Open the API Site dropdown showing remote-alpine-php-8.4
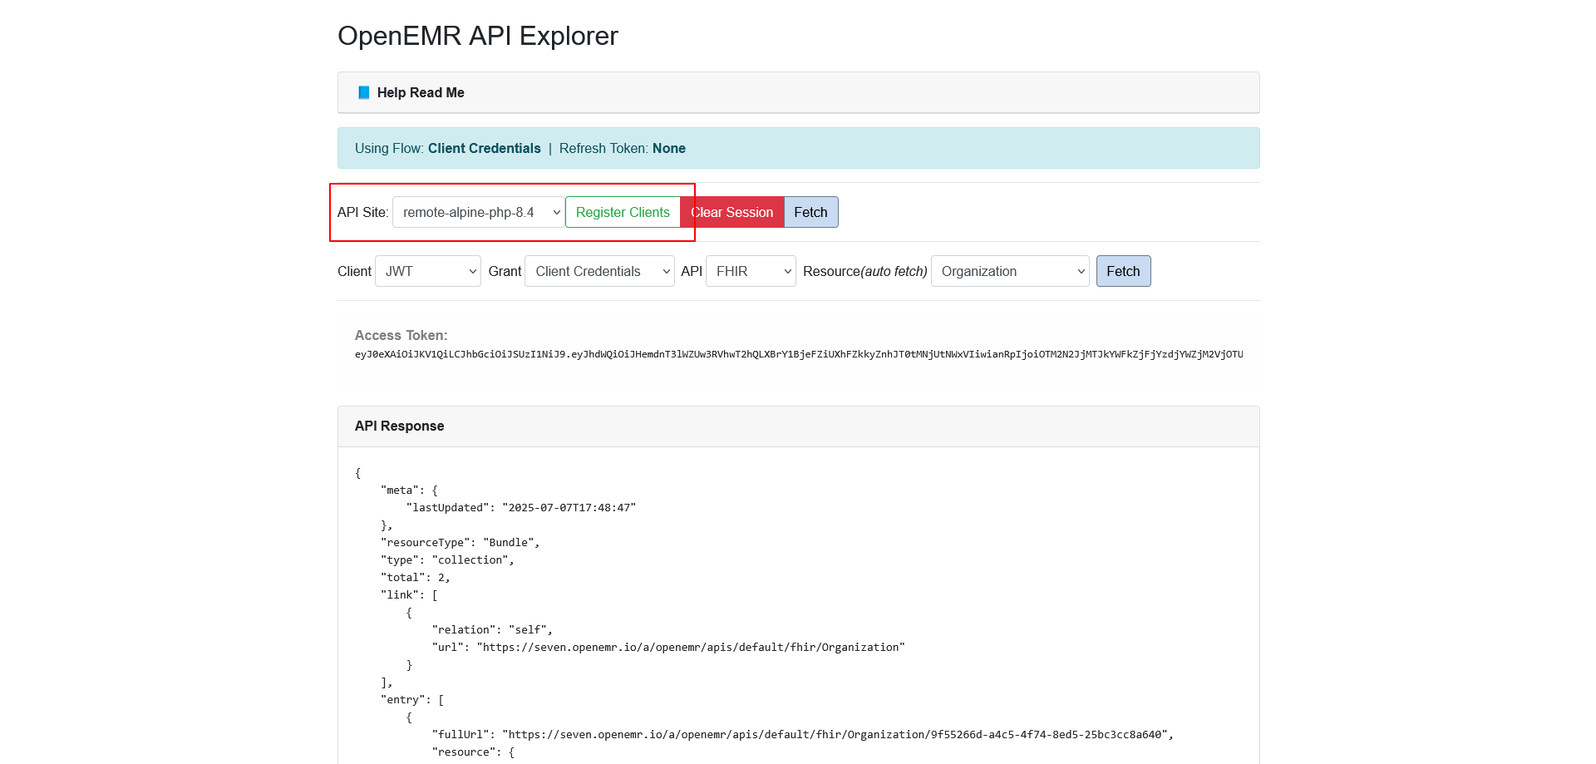 tap(479, 212)
